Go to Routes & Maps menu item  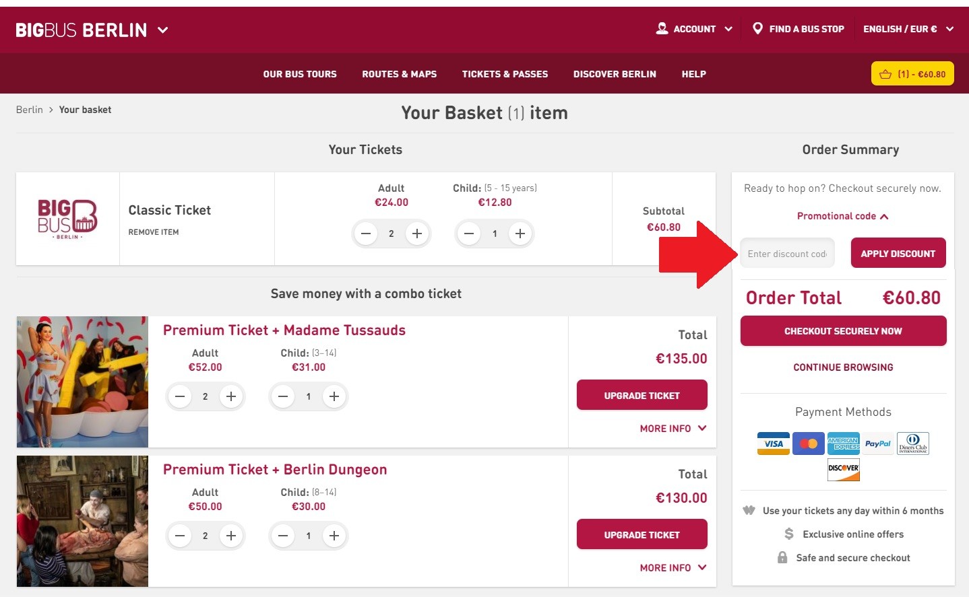399,74
